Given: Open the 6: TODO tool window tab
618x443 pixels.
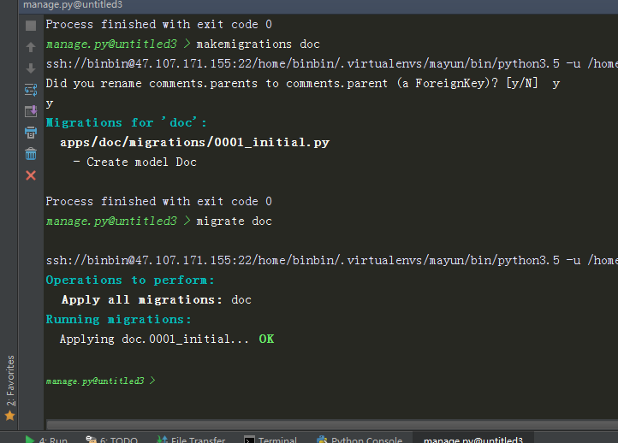Looking at the screenshot, I should pyautogui.click(x=112, y=440).
